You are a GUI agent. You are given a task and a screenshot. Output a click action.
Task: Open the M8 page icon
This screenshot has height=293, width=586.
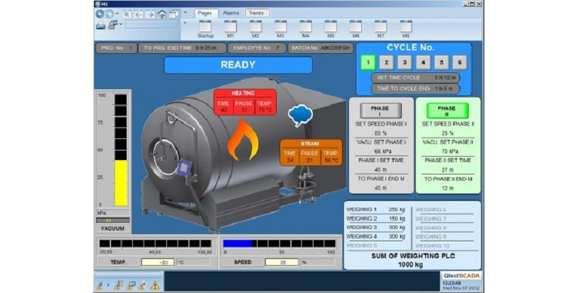click(405, 27)
